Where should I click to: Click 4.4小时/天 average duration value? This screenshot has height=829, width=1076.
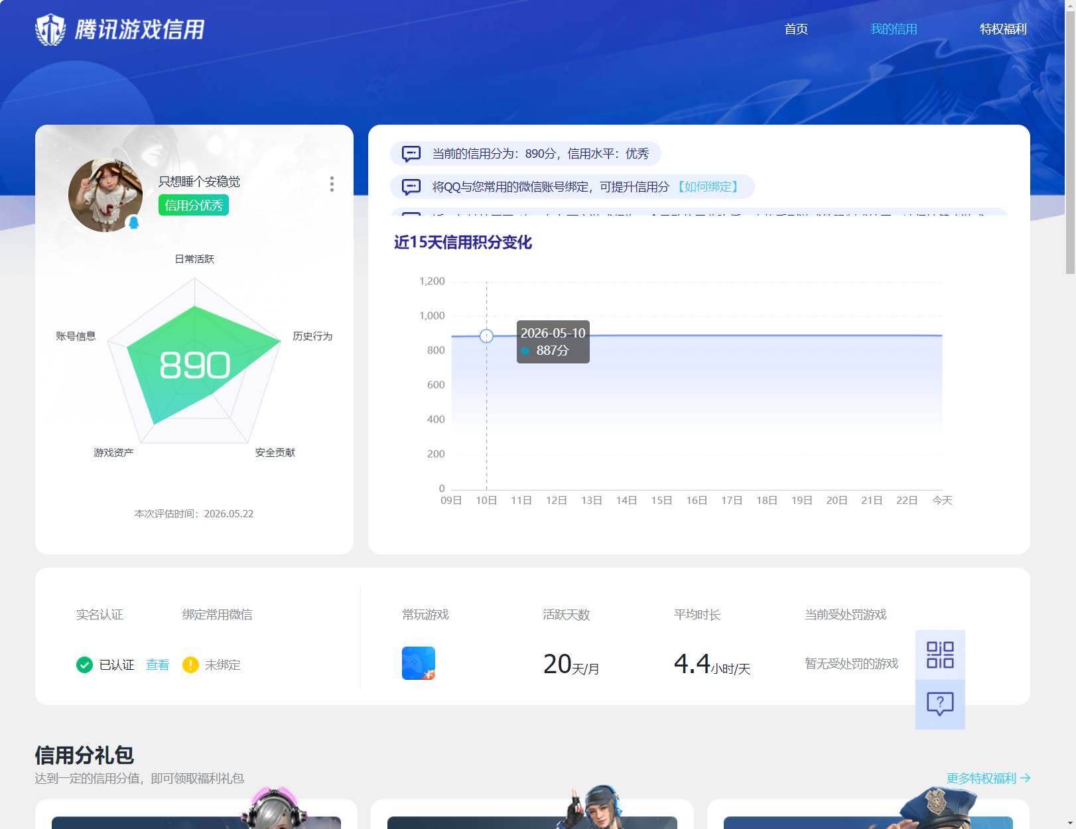(x=712, y=664)
